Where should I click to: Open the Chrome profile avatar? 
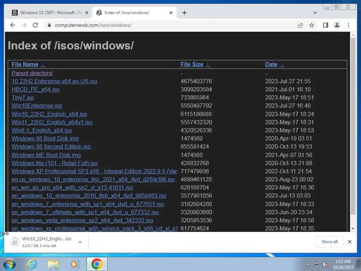point(337,25)
